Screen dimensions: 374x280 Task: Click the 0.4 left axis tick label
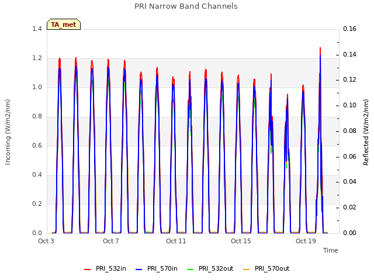[37, 175]
